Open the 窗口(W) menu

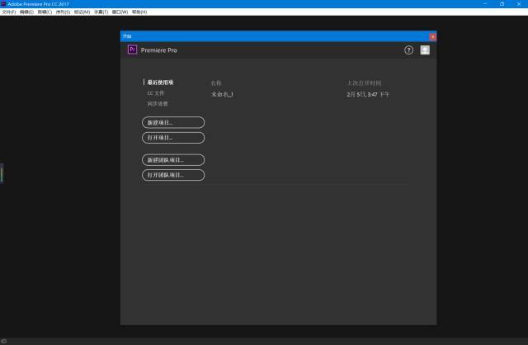(120, 12)
